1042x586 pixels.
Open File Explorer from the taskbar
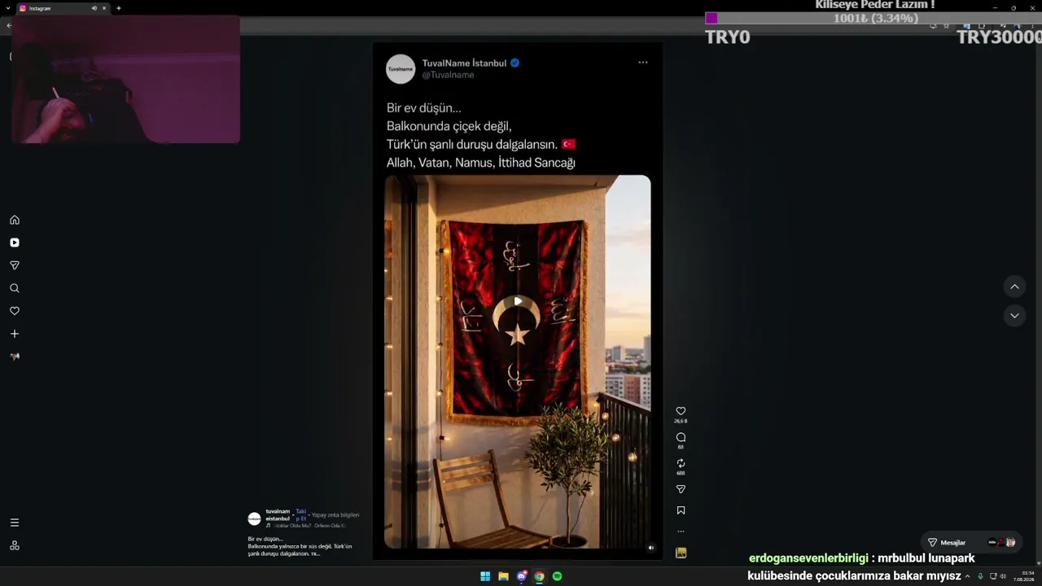503,576
